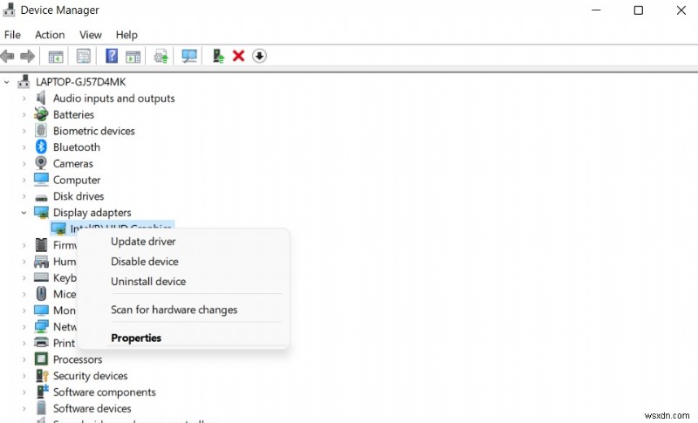Open Properties from the context menu
The width and height of the screenshot is (698, 423).
pos(136,338)
